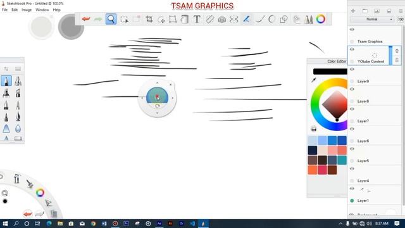Image resolution: width=405 pixels, height=228 pixels.
Task: Click the red diamond in color wheel
Action: coord(335,104)
